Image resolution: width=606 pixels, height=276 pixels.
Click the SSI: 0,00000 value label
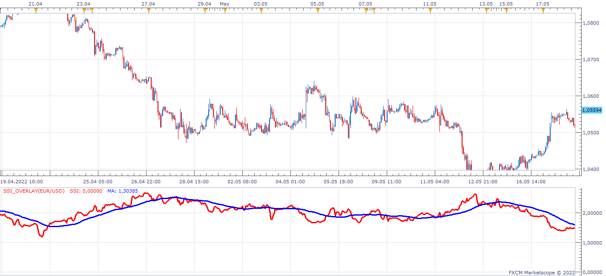pyautogui.click(x=86, y=191)
